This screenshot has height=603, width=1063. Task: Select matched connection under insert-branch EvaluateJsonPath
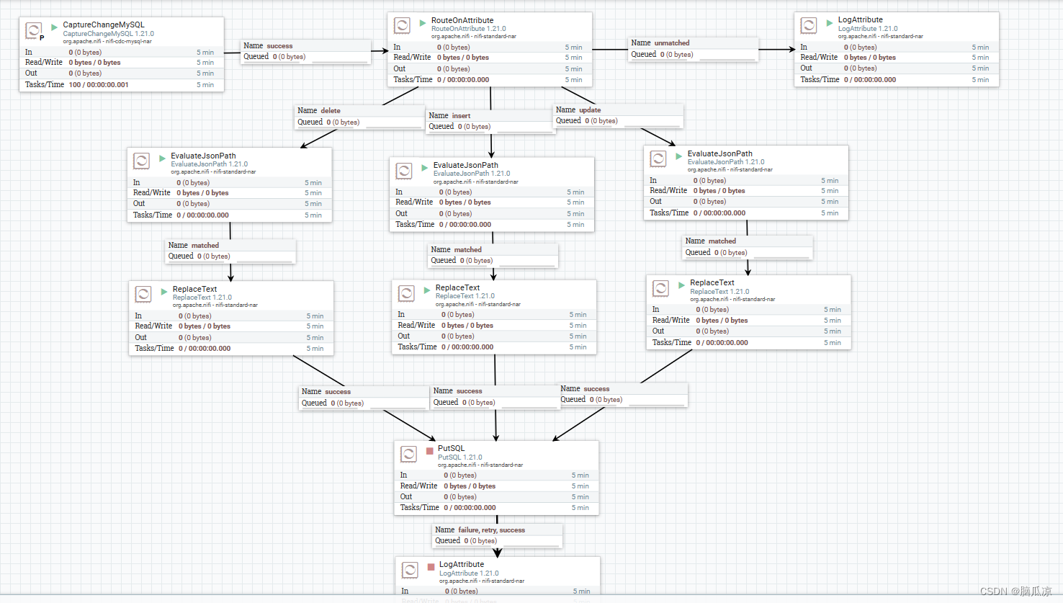tap(493, 255)
